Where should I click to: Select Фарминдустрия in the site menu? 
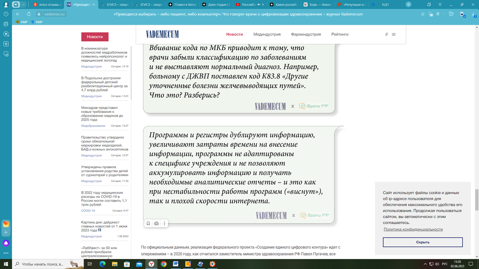click(x=306, y=34)
